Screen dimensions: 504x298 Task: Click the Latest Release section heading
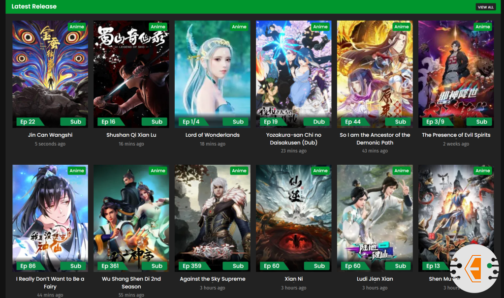click(x=34, y=6)
